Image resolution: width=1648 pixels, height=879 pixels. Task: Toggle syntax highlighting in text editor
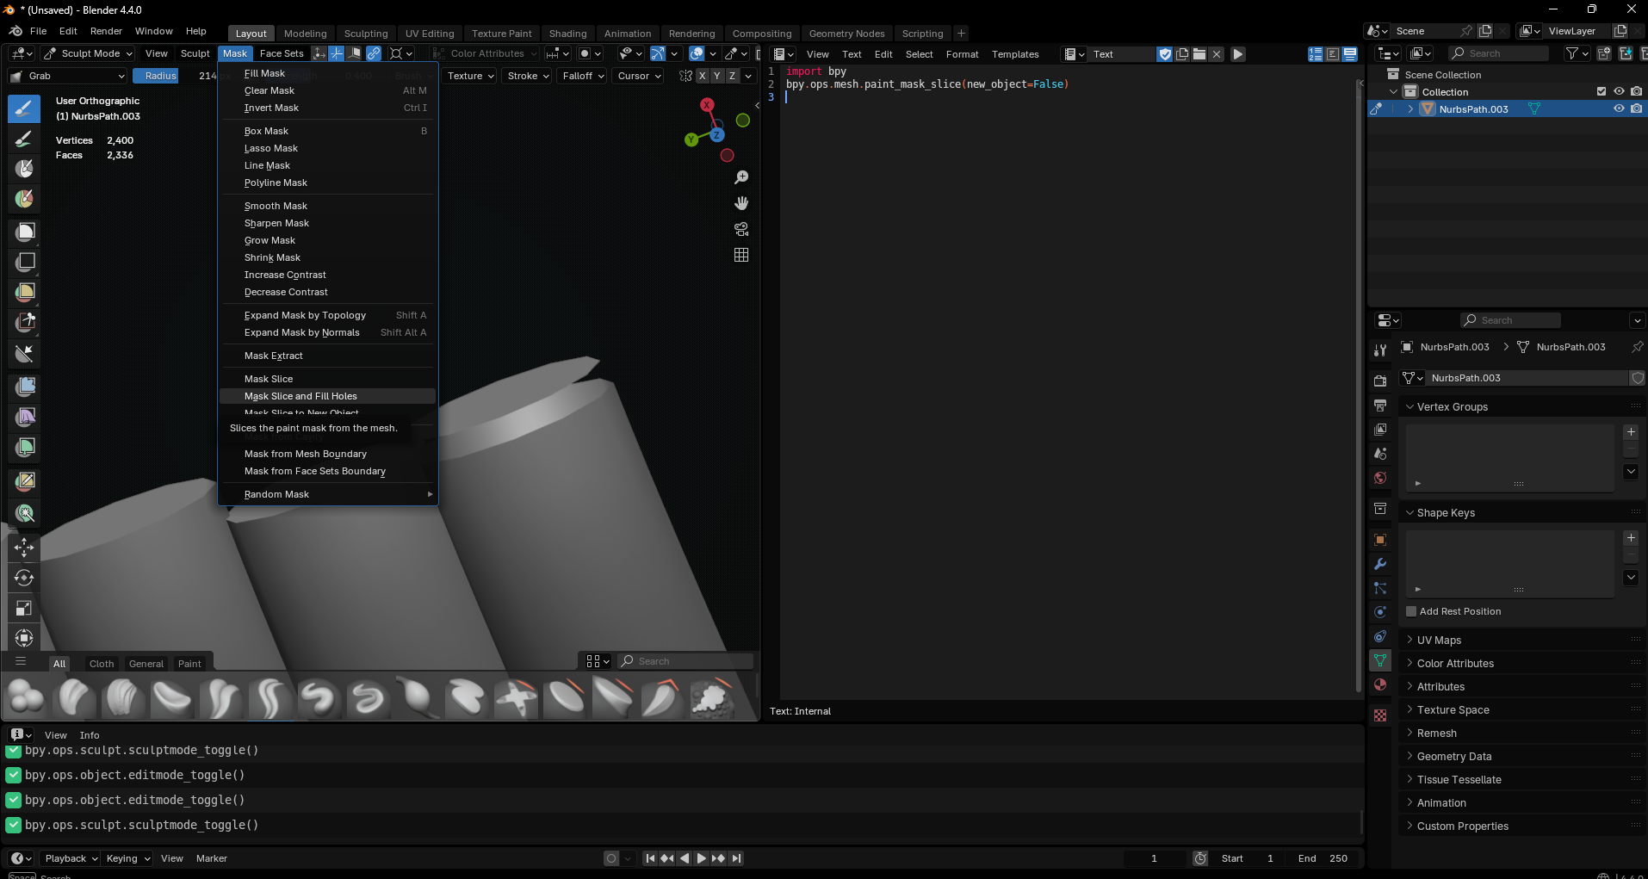point(1350,54)
